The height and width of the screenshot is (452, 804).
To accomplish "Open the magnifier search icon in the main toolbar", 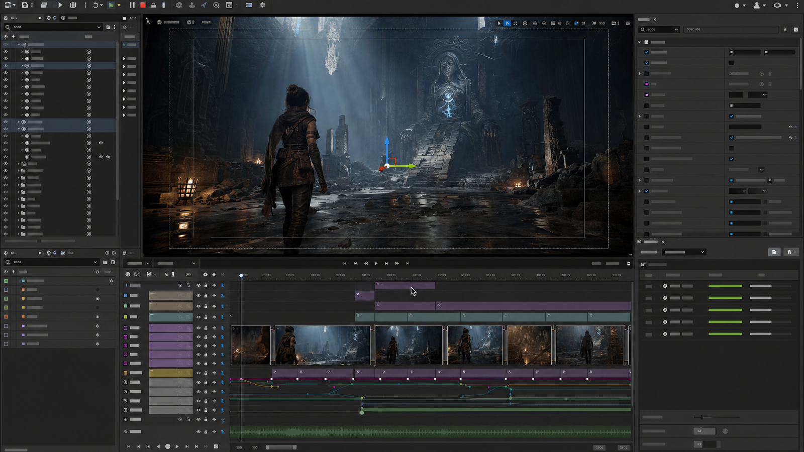I will pyautogui.click(x=216, y=5).
